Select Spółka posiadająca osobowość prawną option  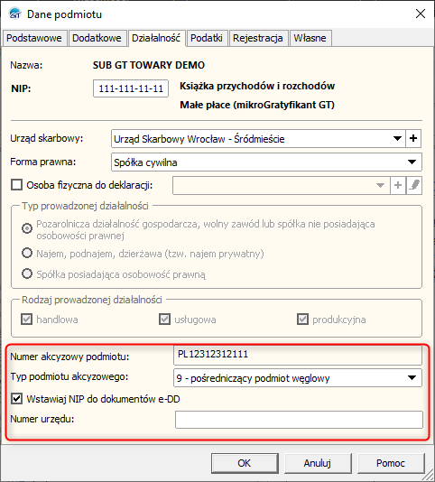[27, 273]
